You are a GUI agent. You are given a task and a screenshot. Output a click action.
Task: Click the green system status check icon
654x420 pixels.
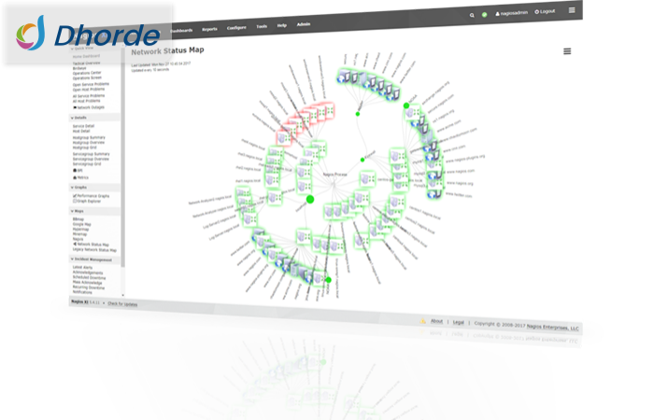485,15
